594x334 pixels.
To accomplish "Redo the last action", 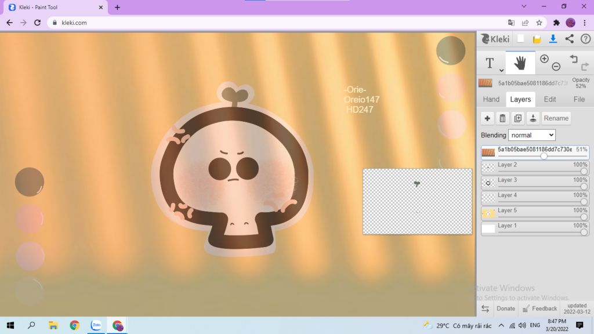I will (585, 67).
